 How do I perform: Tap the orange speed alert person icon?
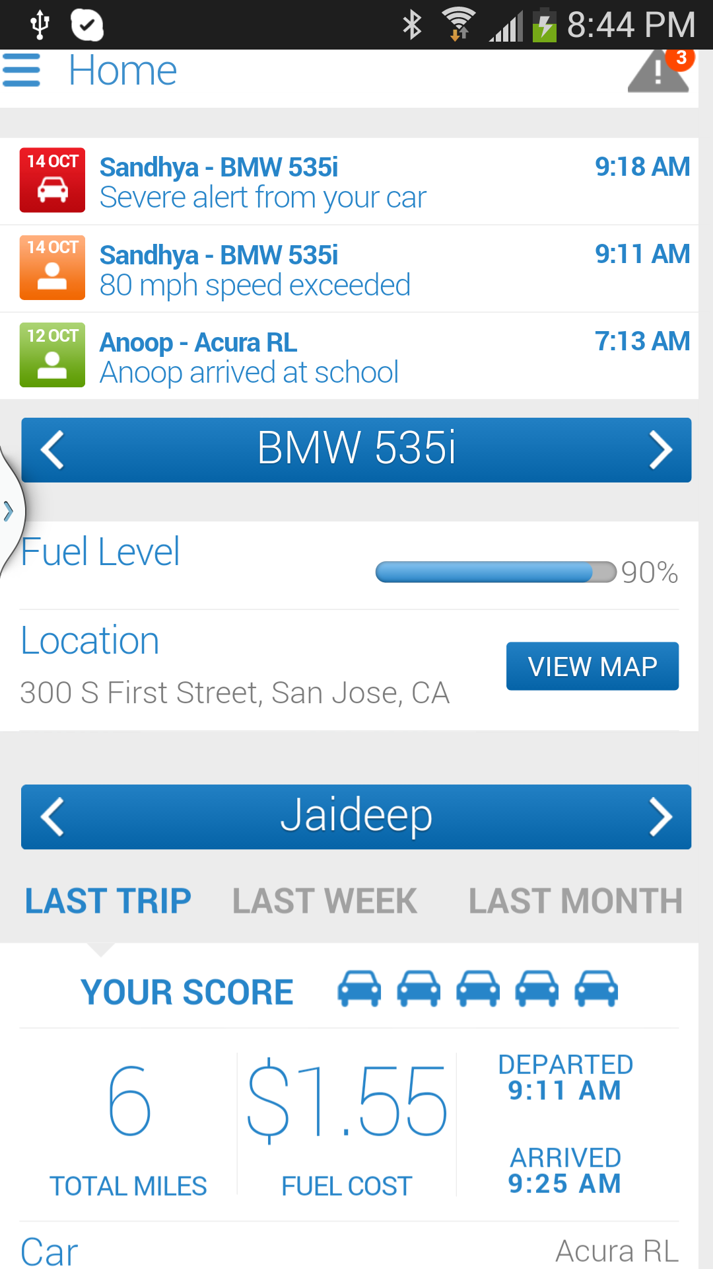click(x=52, y=268)
